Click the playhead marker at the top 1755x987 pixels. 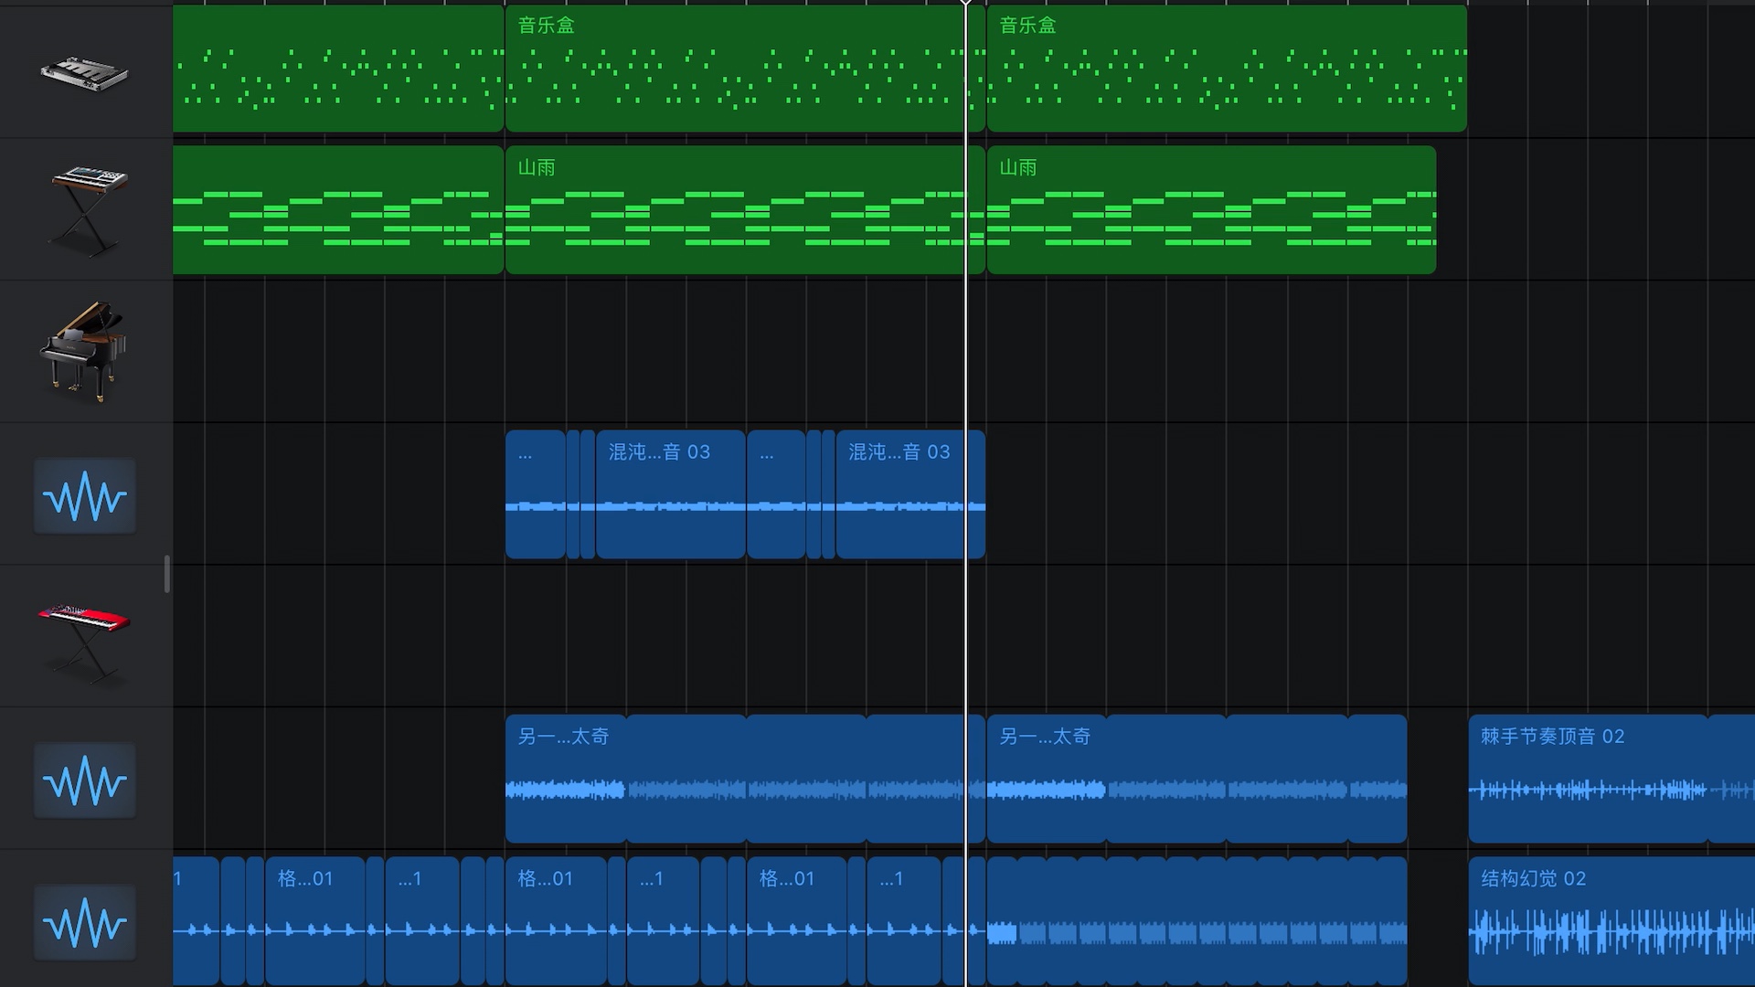point(965,3)
